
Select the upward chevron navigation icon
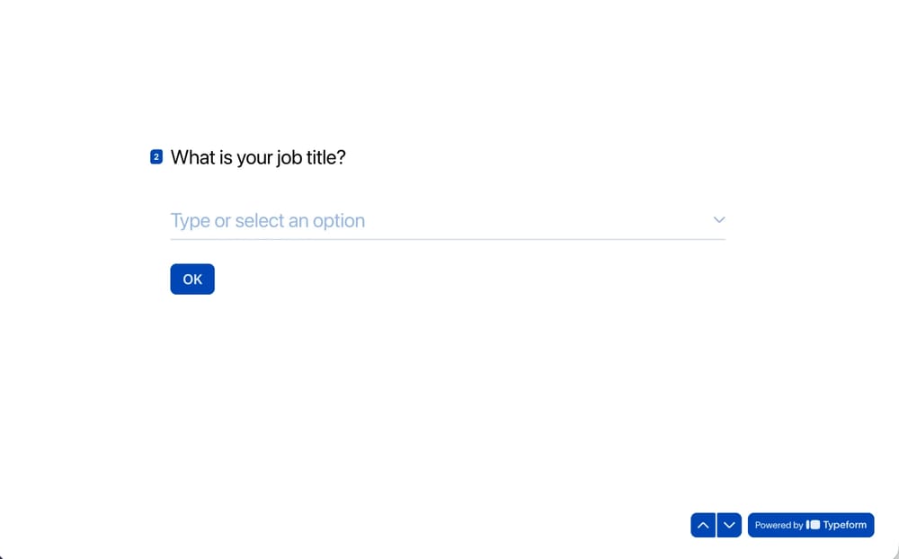click(x=703, y=525)
